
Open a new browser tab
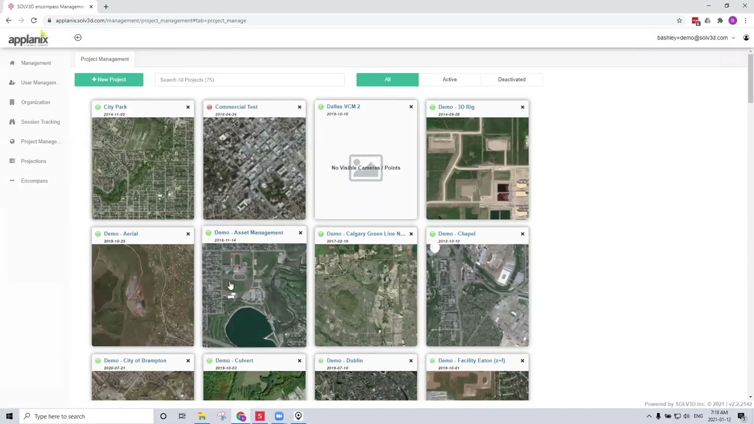[106, 6]
